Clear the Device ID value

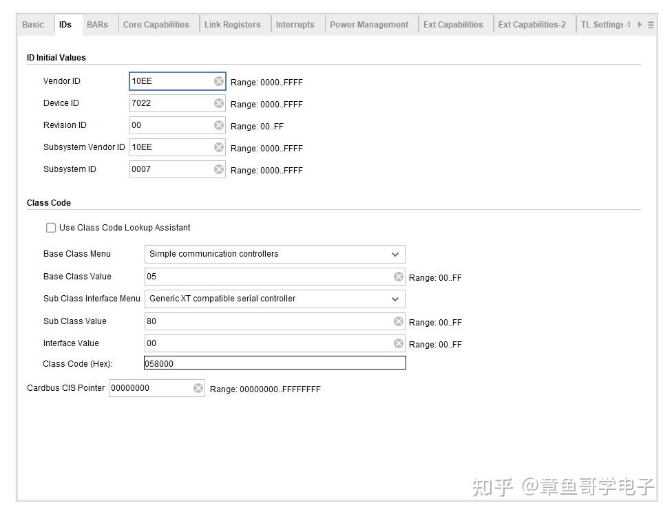pos(219,103)
